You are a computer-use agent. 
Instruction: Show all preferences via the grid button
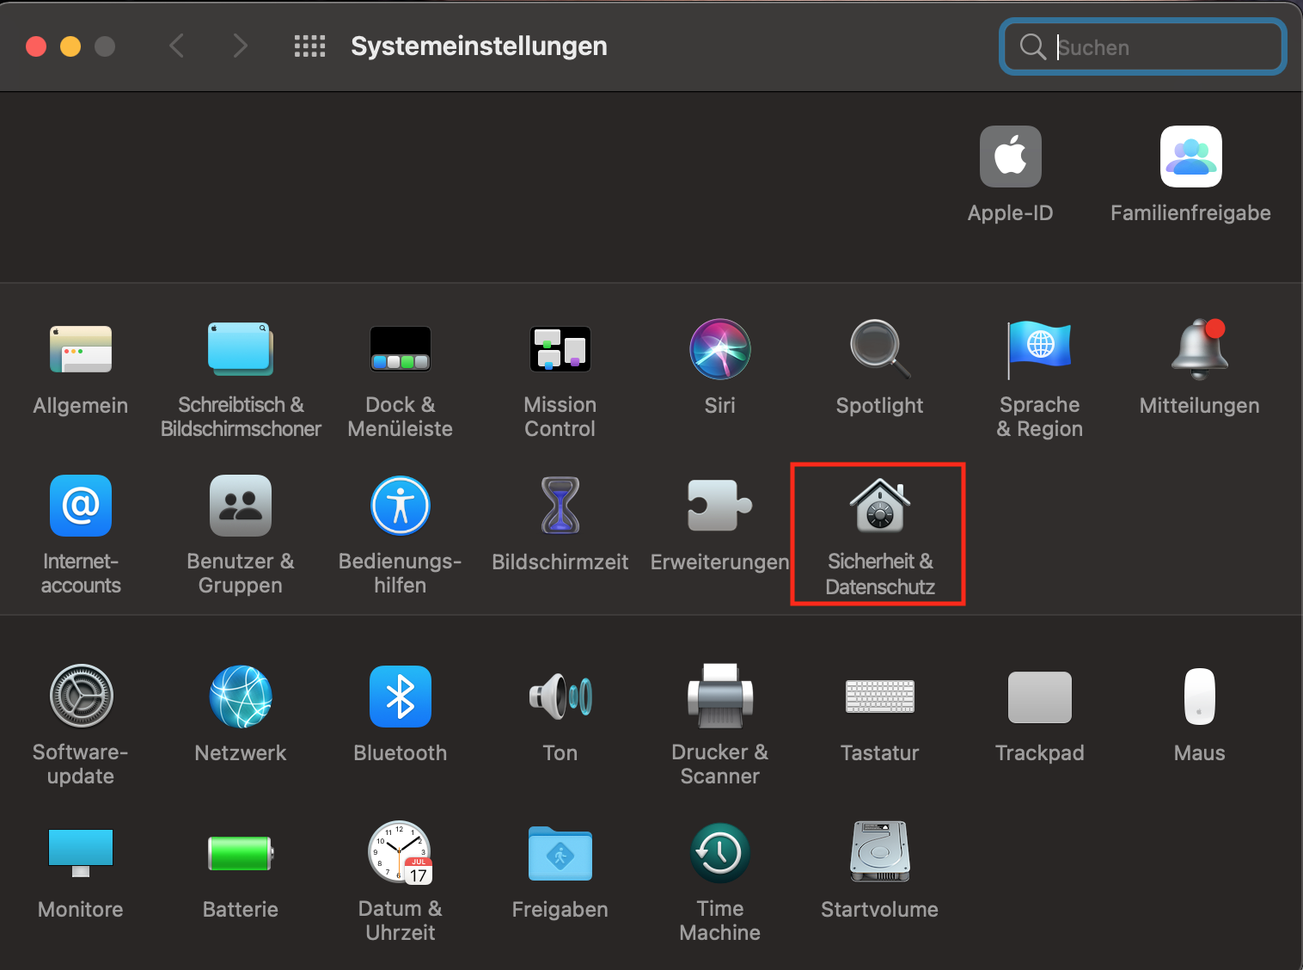click(309, 46)
